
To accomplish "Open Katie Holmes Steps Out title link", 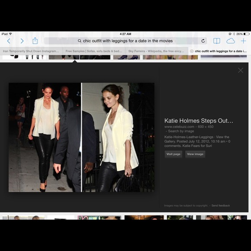I will 199,121.
